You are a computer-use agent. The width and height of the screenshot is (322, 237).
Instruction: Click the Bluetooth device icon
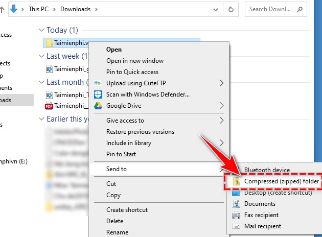click(x=236, y=170)
